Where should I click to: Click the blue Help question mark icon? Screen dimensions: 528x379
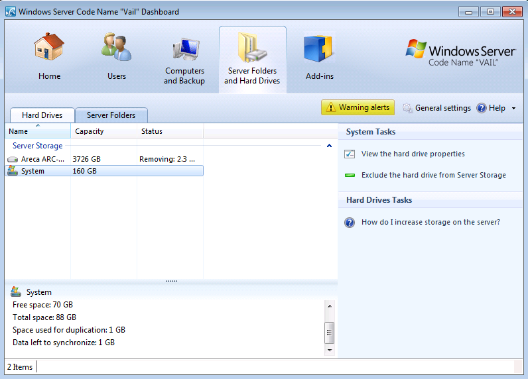[482, 108]
